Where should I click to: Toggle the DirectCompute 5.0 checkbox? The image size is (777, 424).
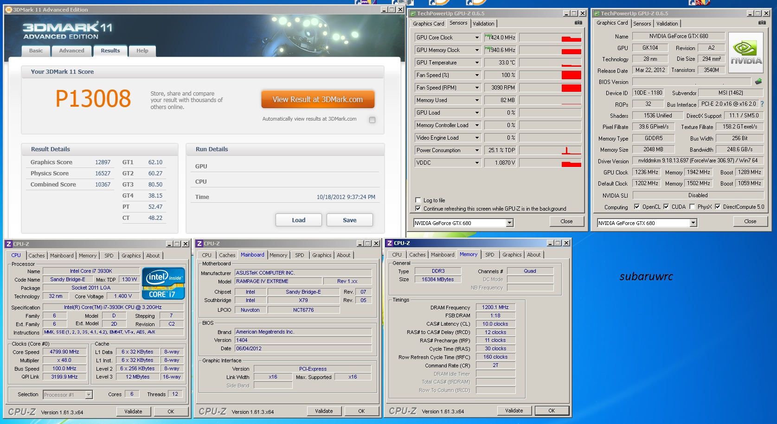click(718, 207)
